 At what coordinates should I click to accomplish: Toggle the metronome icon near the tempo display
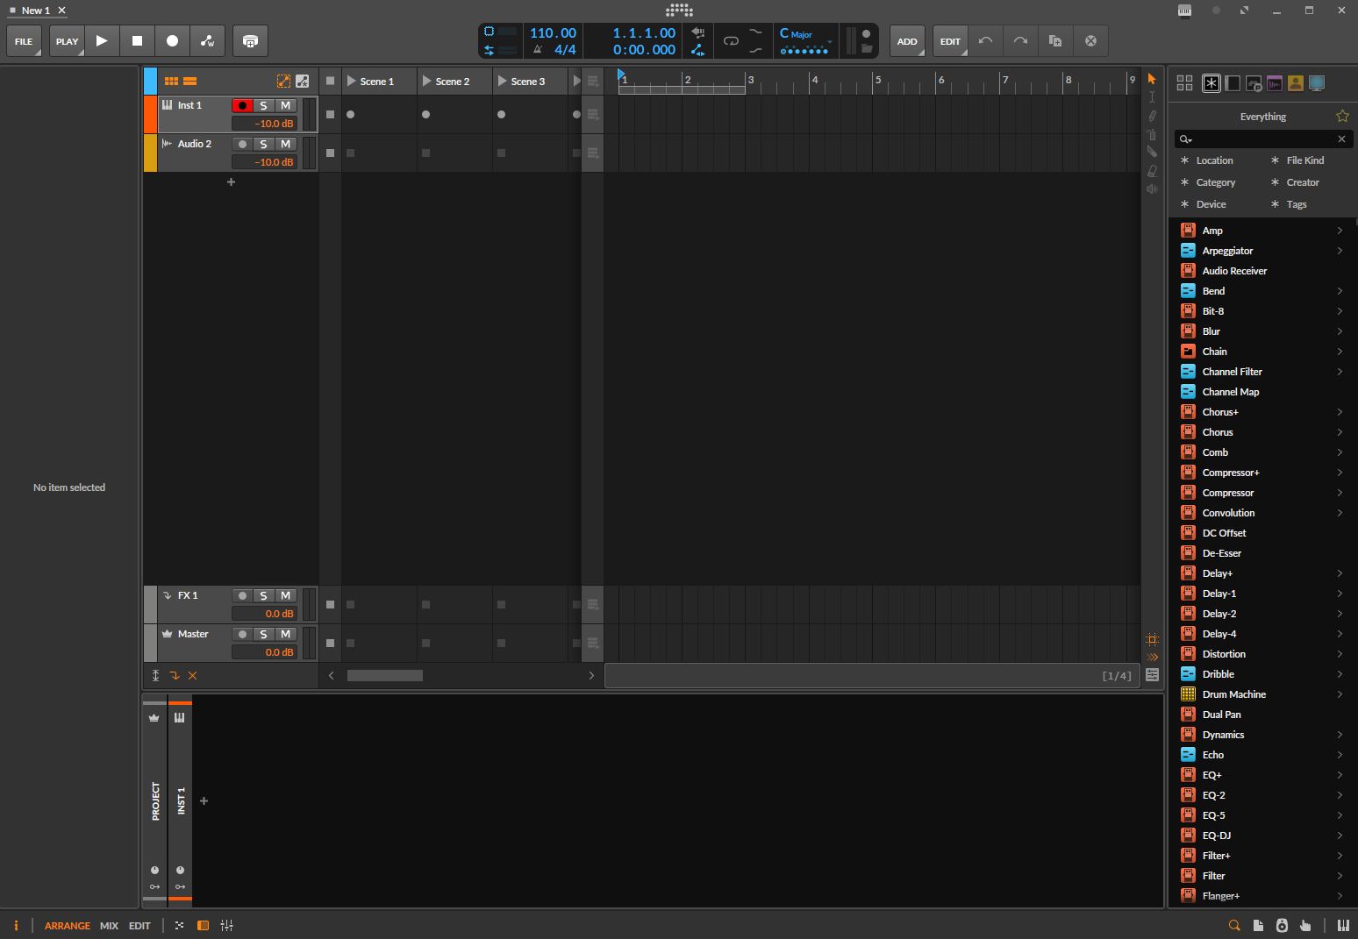pos(538,49)
